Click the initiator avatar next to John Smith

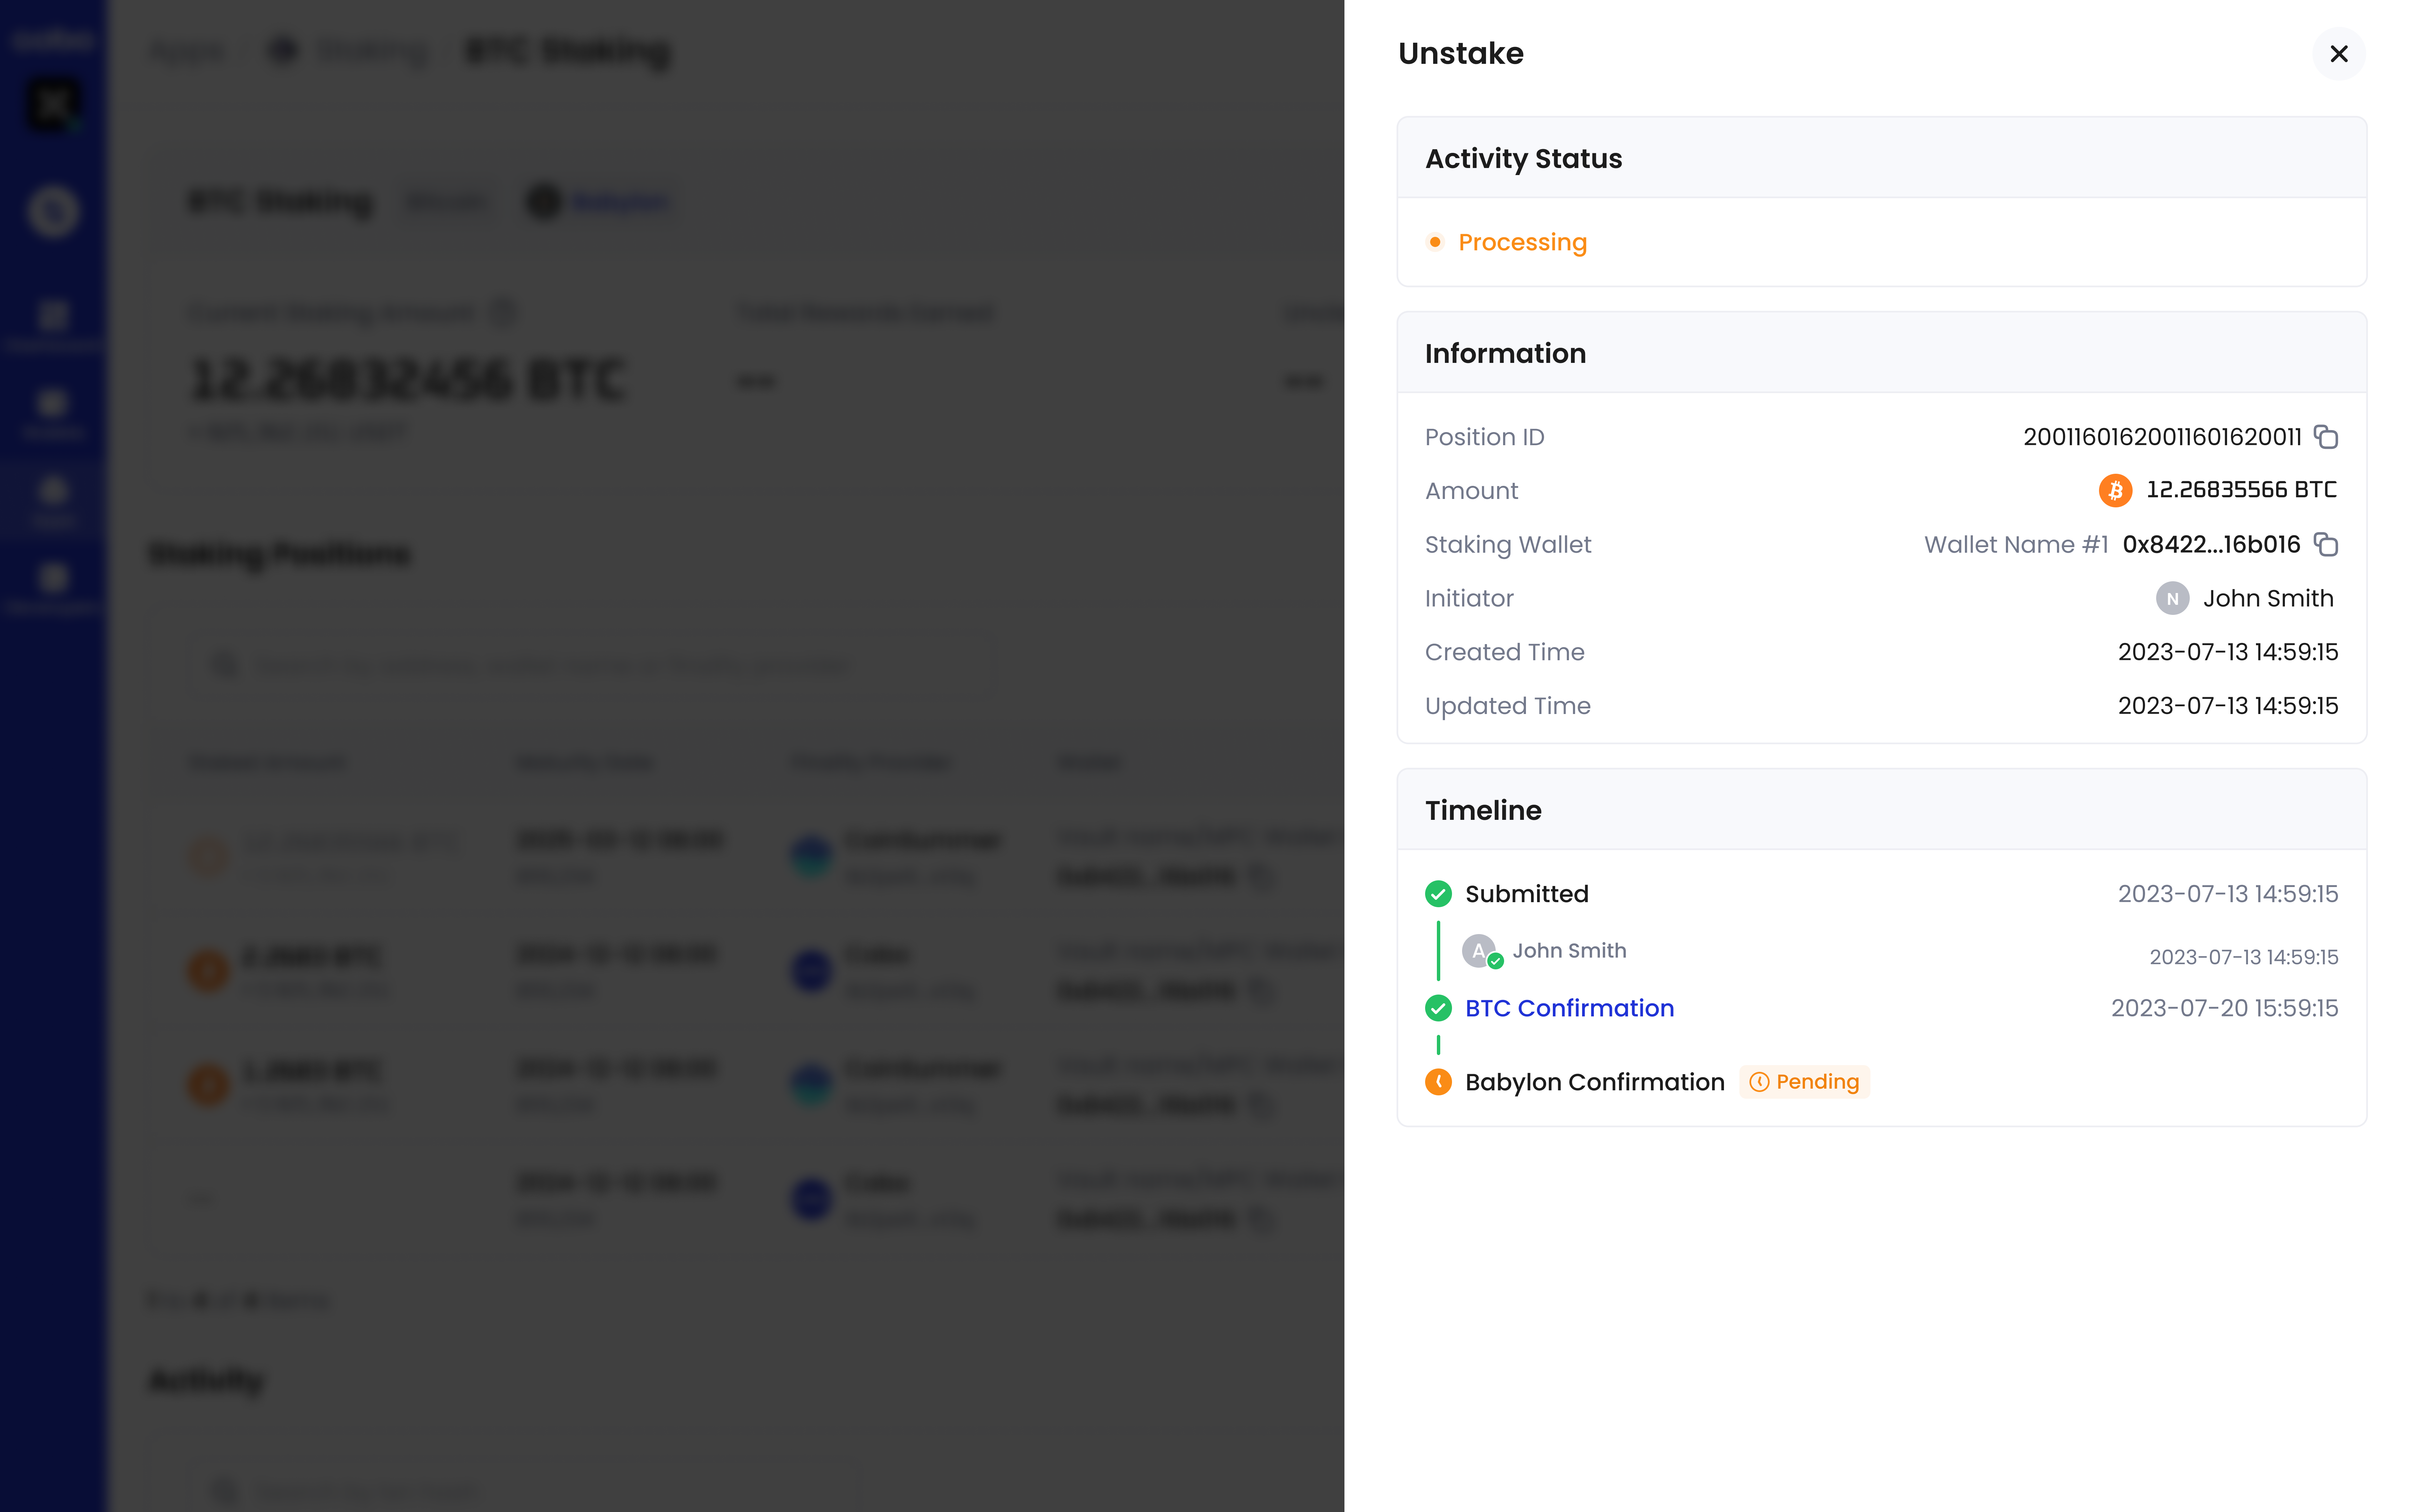(2172, 598)
